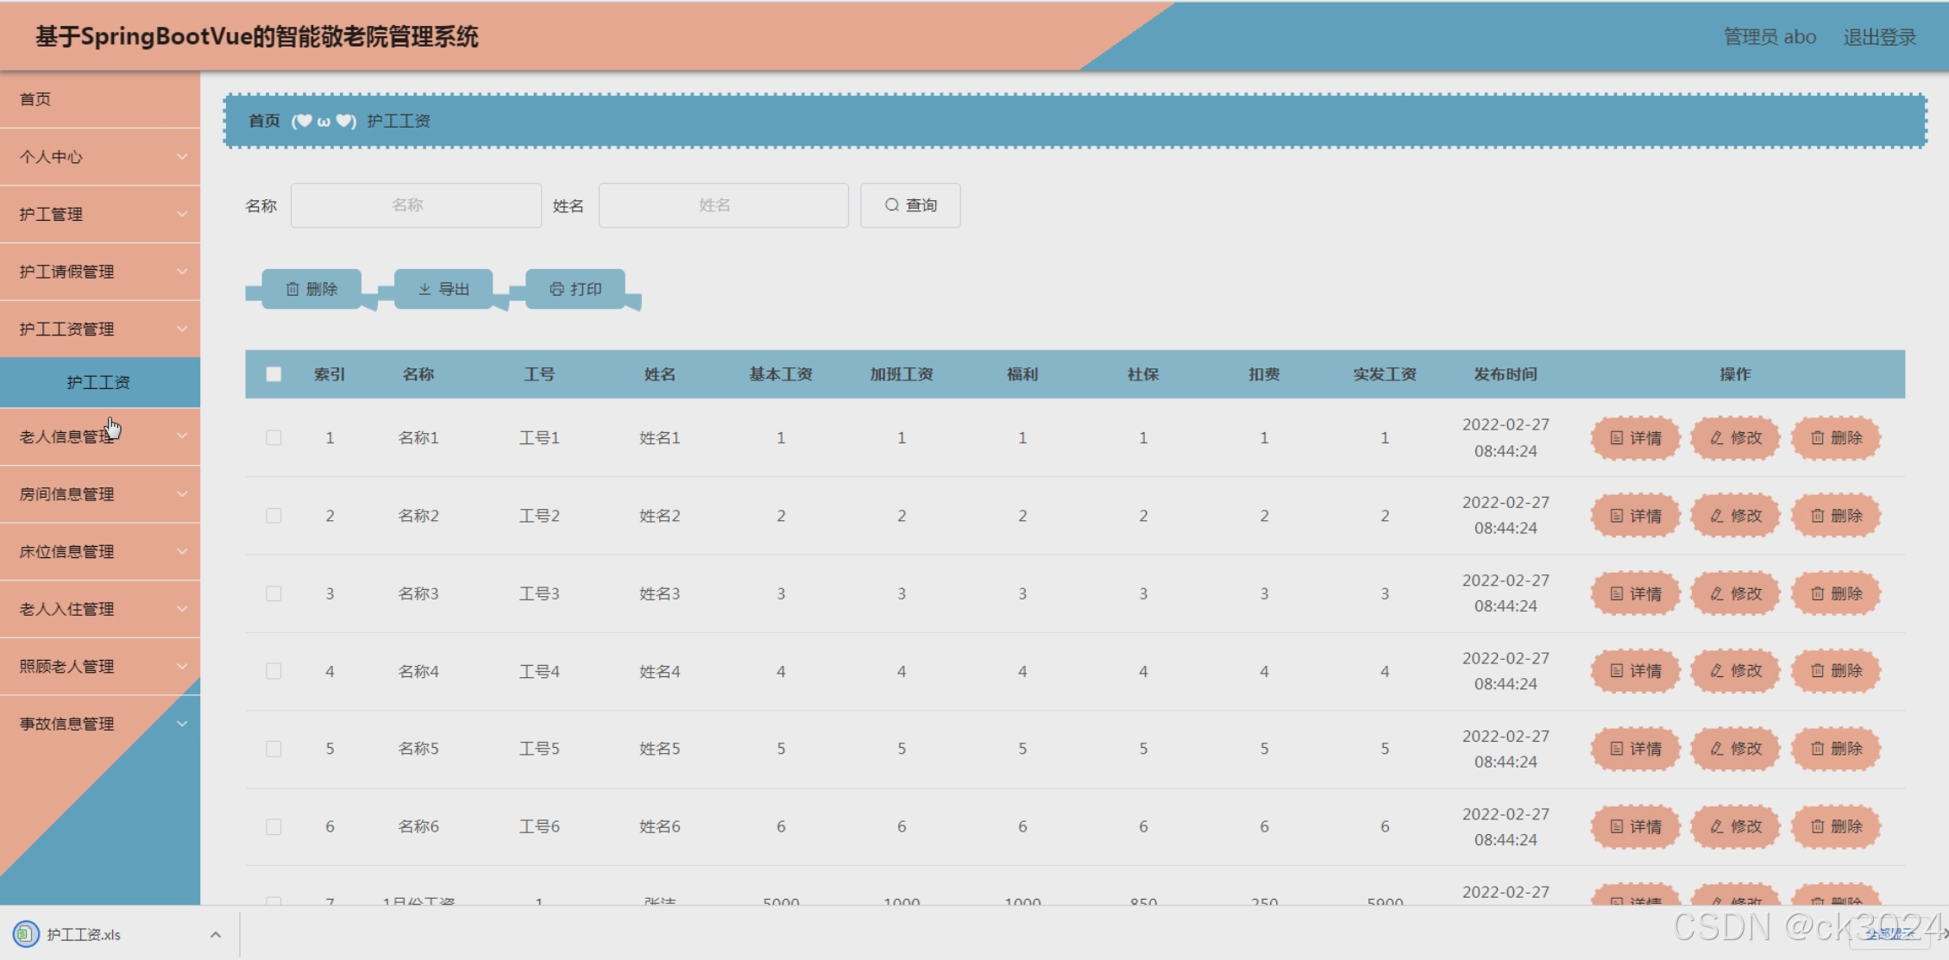
Task: Toggle the select-all checkbox in the table header
Action: click(273, 374)
